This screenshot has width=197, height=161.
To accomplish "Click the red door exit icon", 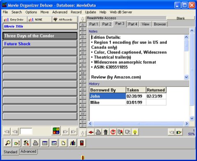I will tap(82, 143).
